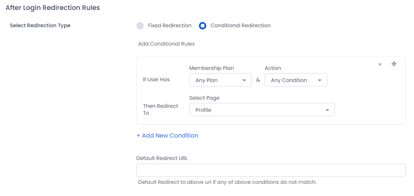Click the arrow in Profile dropdown
The width and height of the screenshot is (414, 196).
click(327, 110)
